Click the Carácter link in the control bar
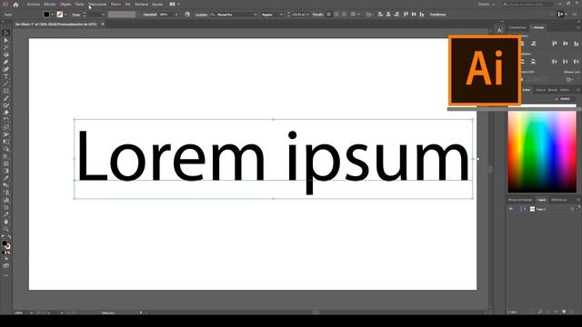Image resolution: width=582 pixels, height=327 pixels. 201,15
